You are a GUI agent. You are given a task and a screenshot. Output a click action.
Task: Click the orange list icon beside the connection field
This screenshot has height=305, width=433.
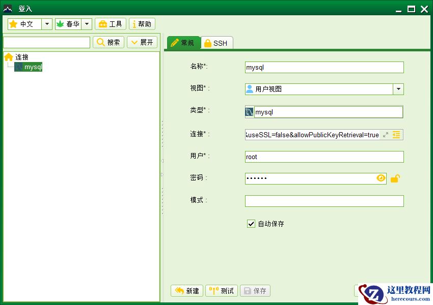coord(397,135)
